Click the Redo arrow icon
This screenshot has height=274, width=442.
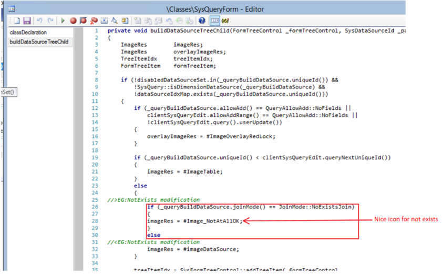50,21
